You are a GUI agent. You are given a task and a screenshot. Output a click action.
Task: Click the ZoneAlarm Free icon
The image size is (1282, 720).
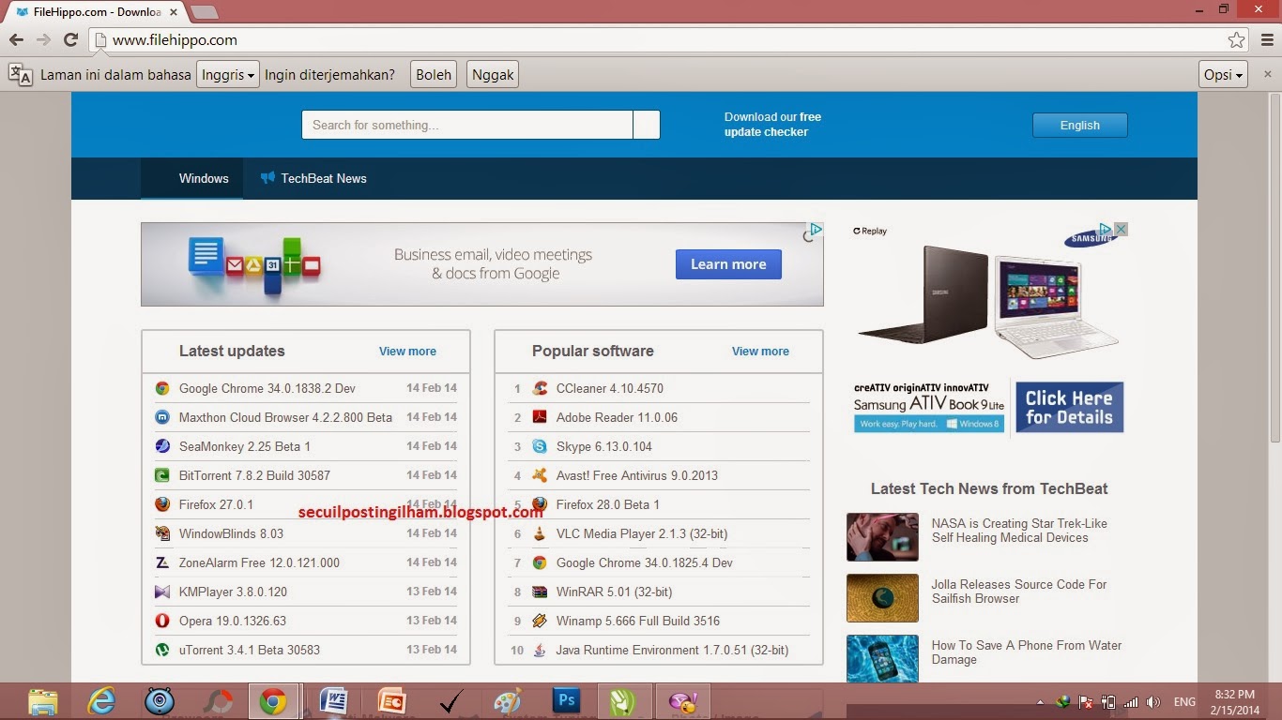162,562
